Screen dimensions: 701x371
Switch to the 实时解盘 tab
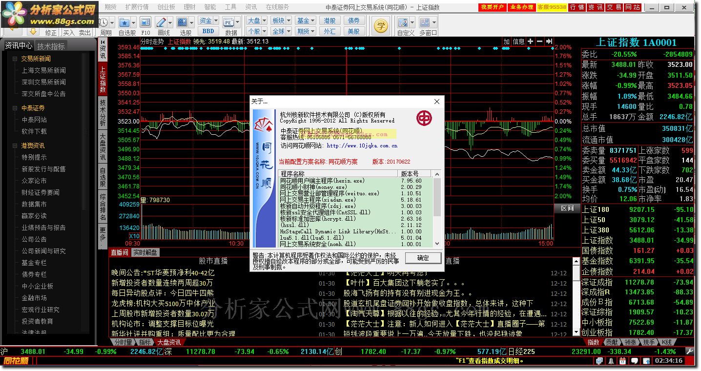coord(145,252)
